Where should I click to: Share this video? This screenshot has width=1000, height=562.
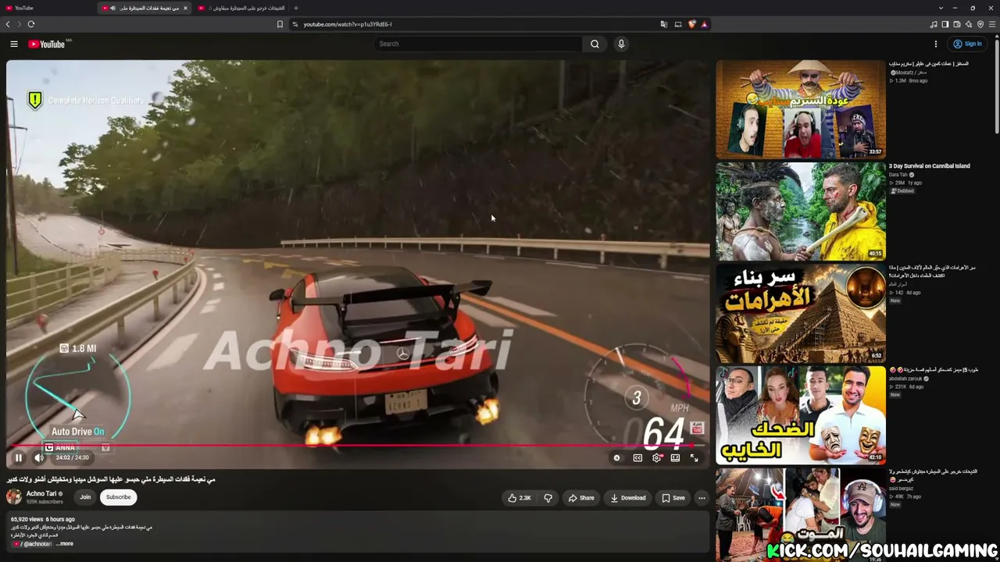coord(581,498)
